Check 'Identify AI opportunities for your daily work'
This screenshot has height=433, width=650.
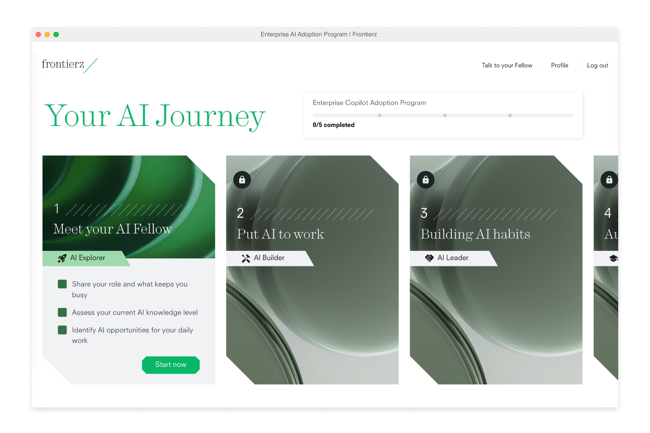coord(62,330)
